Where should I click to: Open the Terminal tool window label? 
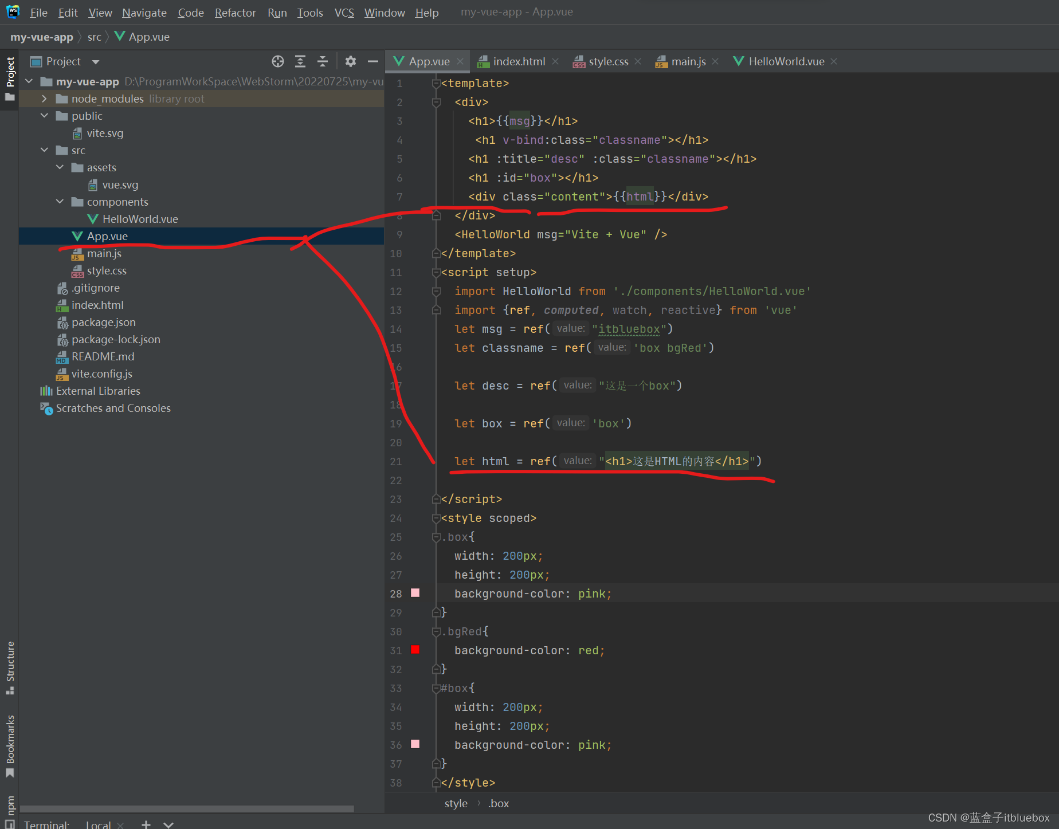coord(46,824)
